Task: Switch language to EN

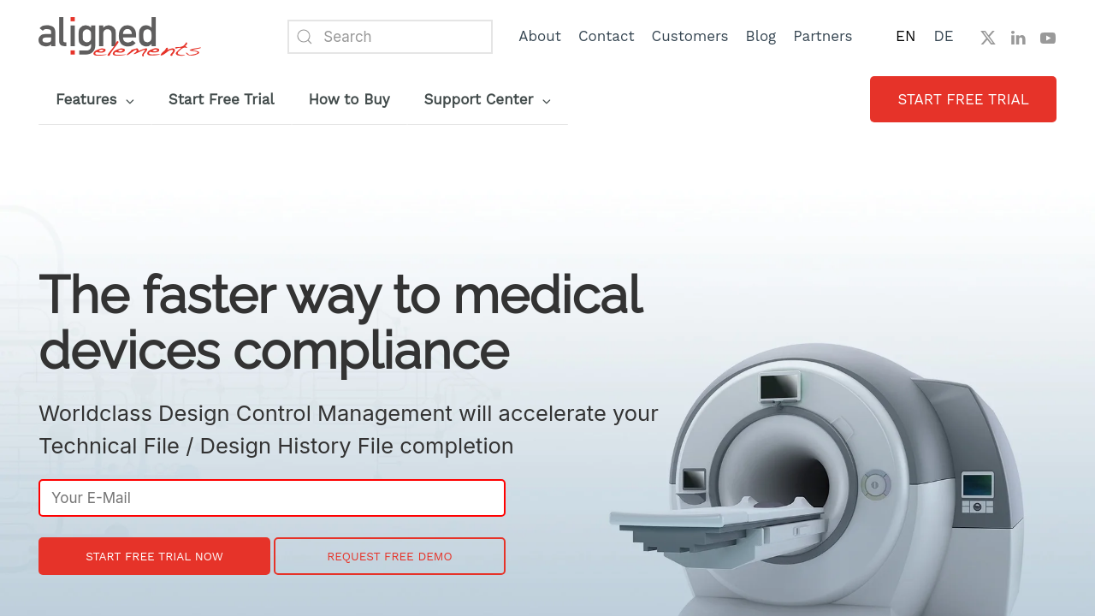Action: 905,36
